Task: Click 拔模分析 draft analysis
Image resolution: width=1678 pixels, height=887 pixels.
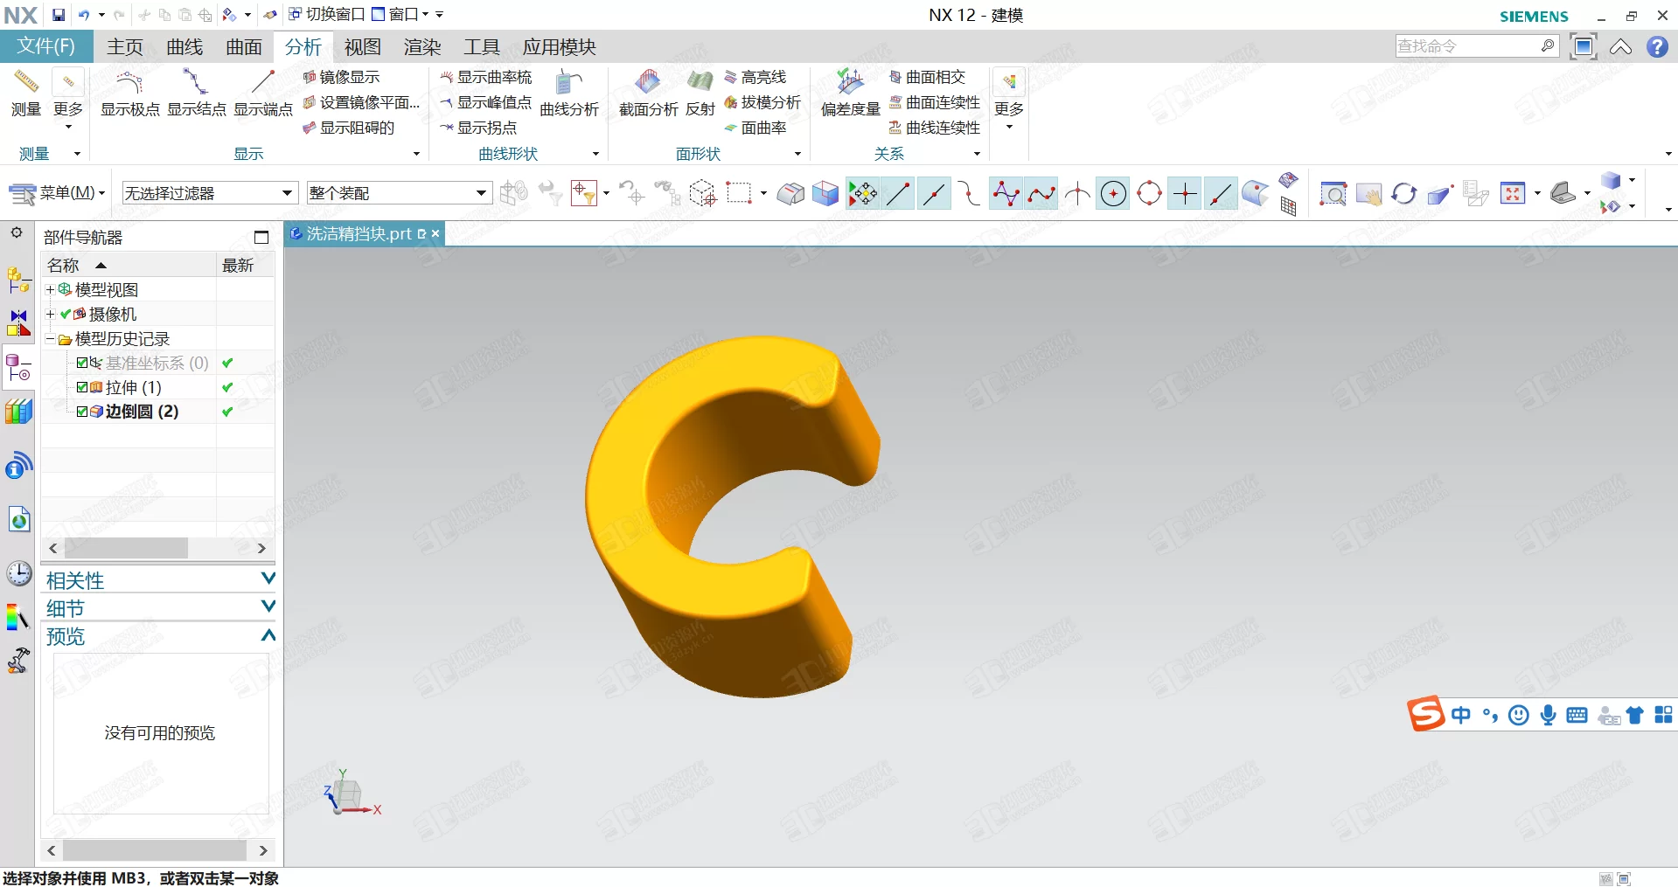Action: (x=762, y=102)
